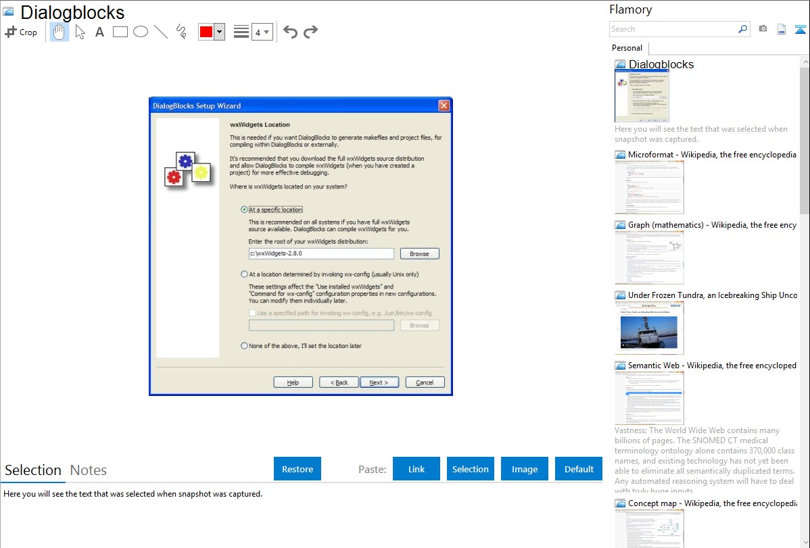Click the Flamory icon beside main title
Image resolution: width=810 pixels, height=548 pixels.
pos(8,11)
